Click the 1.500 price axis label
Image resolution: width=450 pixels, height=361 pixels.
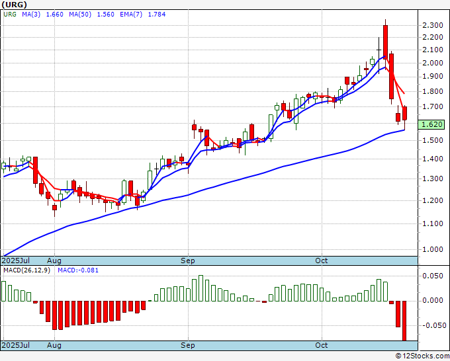(x=433, y=140)
